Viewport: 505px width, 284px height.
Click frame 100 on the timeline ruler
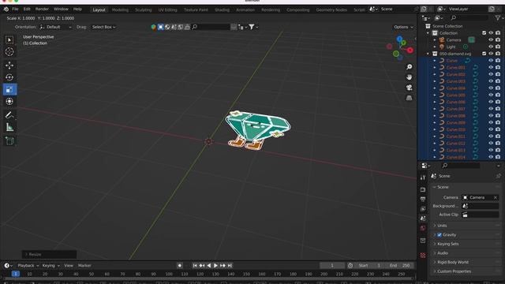pos(169,274)
